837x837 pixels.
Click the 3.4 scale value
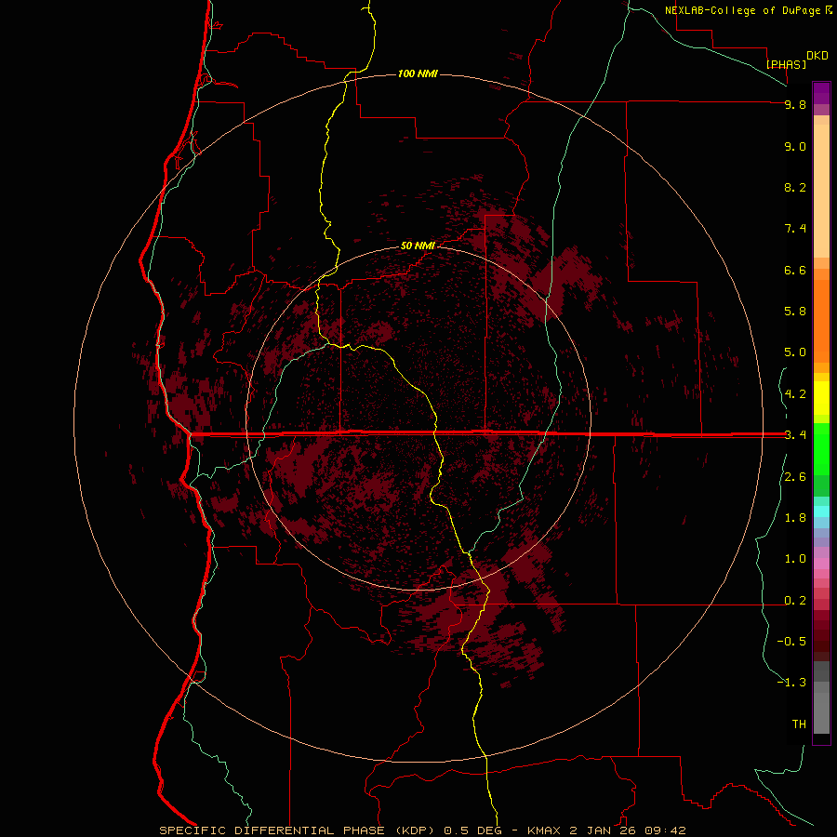pyautogui.click(x=795, y=434)
